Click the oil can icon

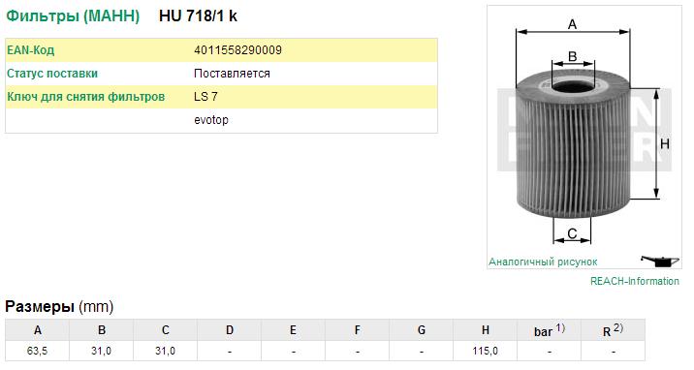[660, 262]
